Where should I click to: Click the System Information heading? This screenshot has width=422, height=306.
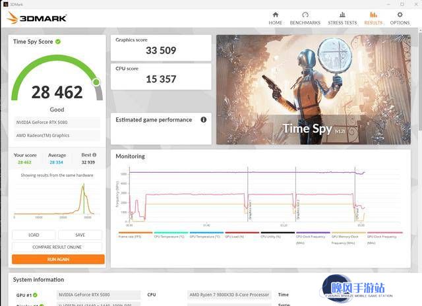[38, 280]
